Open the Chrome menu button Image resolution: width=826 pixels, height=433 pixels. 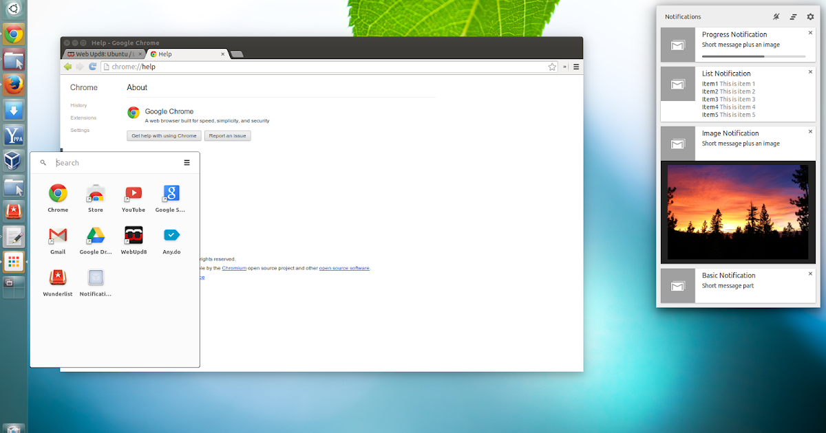point(575,67)
